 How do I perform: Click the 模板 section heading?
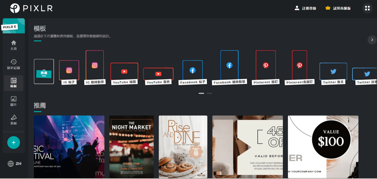[40, 28]
